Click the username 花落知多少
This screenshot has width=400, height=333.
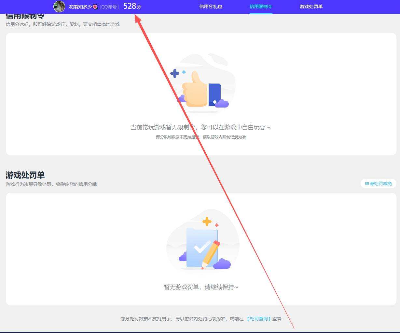[80, 6]
